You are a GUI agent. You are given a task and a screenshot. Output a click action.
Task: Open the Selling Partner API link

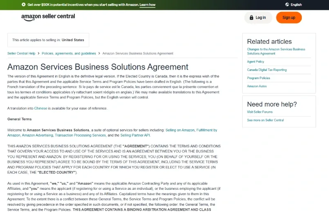click(135, 135)
